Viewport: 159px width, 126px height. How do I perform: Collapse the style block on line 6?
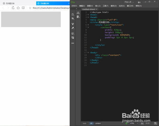point(88,25)
